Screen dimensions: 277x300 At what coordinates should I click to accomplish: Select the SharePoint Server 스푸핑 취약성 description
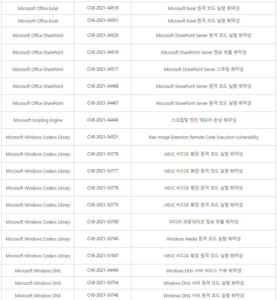203,69
